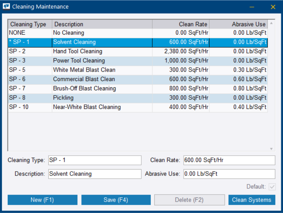The height and width of the screenshot is (213, 283).
Task: Select the SP - 5 White Metal Blast Clean row
Action: 84,70
